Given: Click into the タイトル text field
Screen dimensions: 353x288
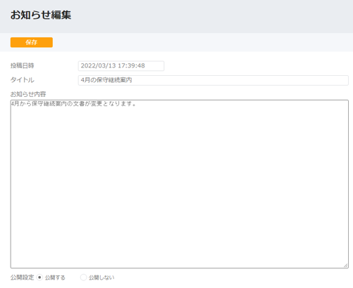Looking at the screenshot, I should (213, 80).
